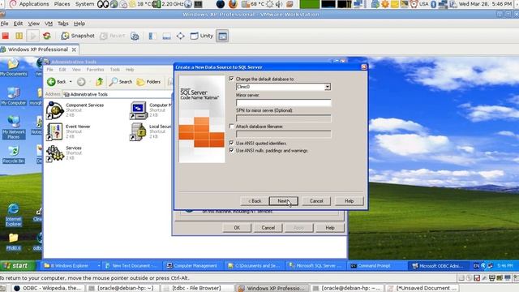Select the Services shortcut icon
The height and width of the screenshot is (292, 519).
coord(54,153)
